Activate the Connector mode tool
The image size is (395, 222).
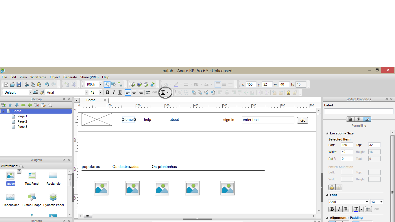point(120,84)
